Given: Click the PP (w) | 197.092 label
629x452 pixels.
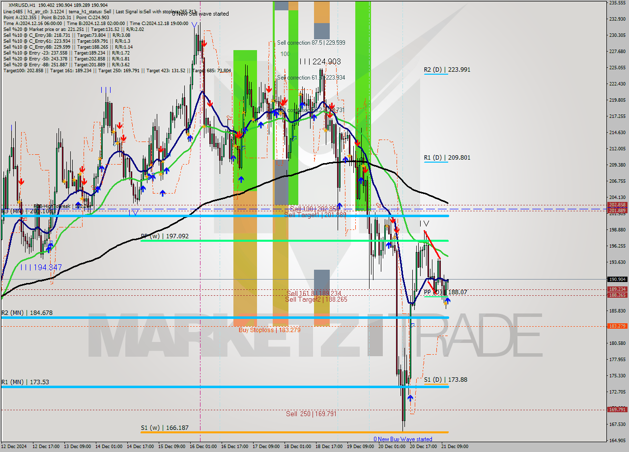Looking at the screenshot, I should click(x=165, y=236).
